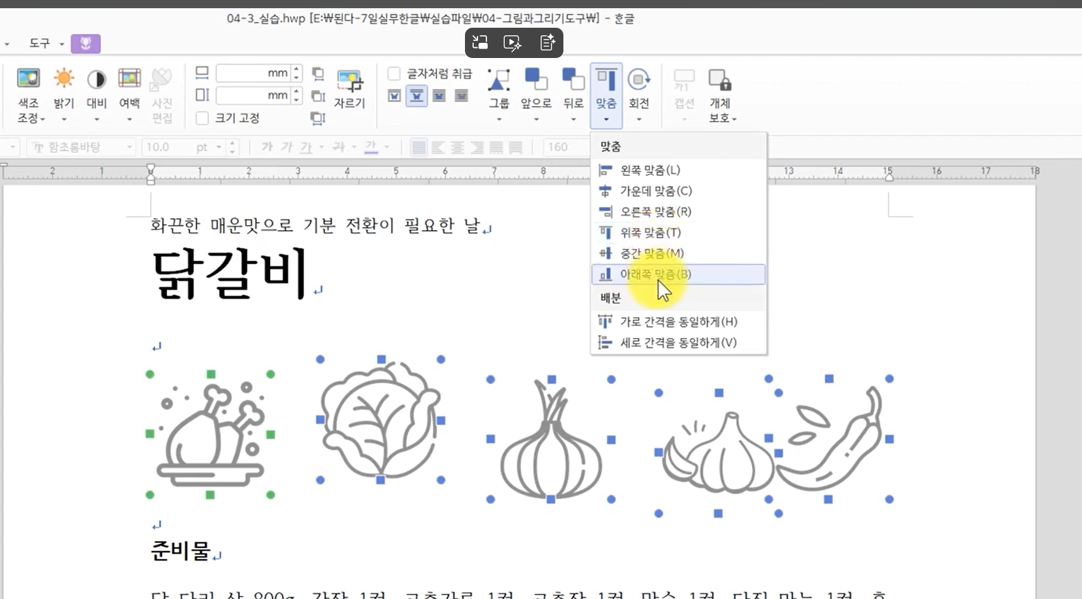The width and height of the screenshot is (1082, 599).
Task: Choose 가로 간격을 동일하게(H)
Action: coord(678,322)
